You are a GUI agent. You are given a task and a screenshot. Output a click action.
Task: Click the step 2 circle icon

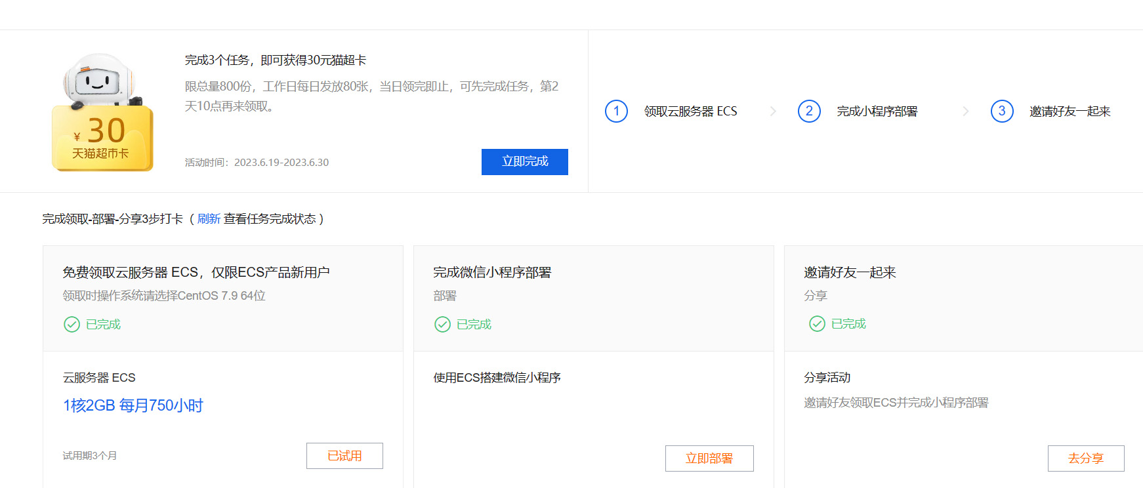pyautogui.click(x=809, y=111)
